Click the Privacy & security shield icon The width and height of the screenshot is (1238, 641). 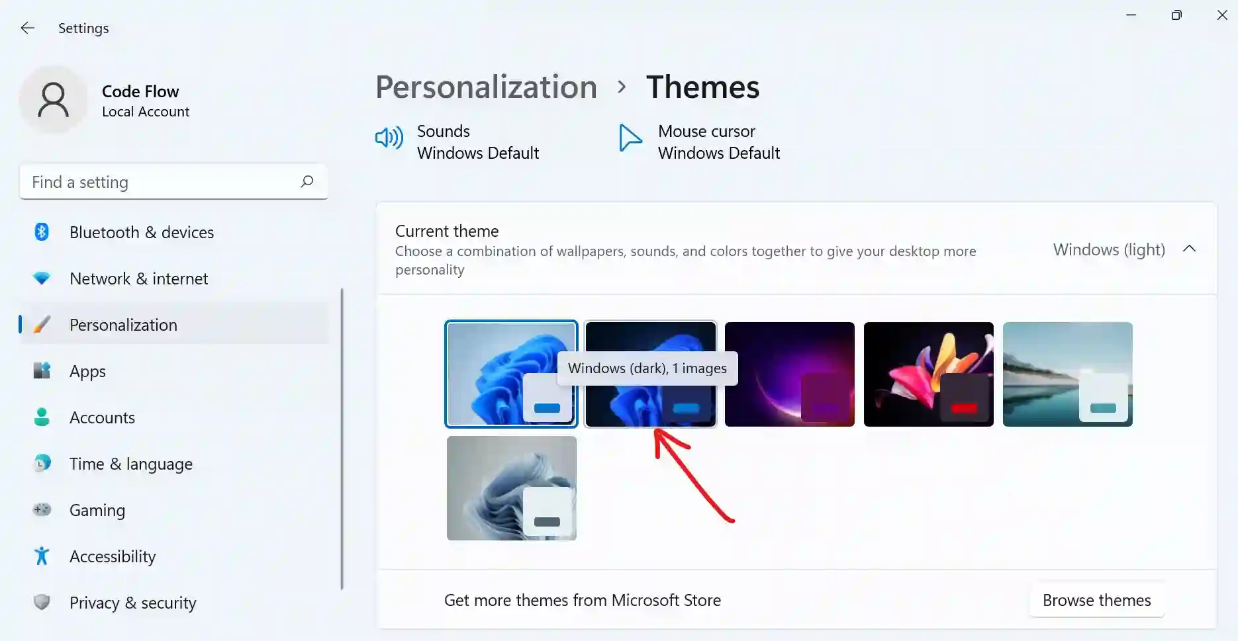42,602
